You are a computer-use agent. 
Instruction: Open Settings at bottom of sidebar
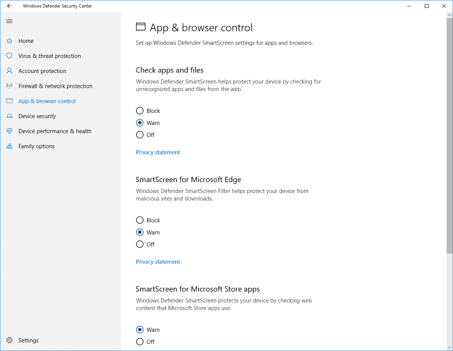pos(28,340)
